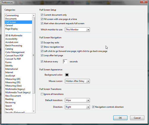Toggle Navigation controls direction checkbox
Screen dimensions: 149x125
[x=93, y=107]
